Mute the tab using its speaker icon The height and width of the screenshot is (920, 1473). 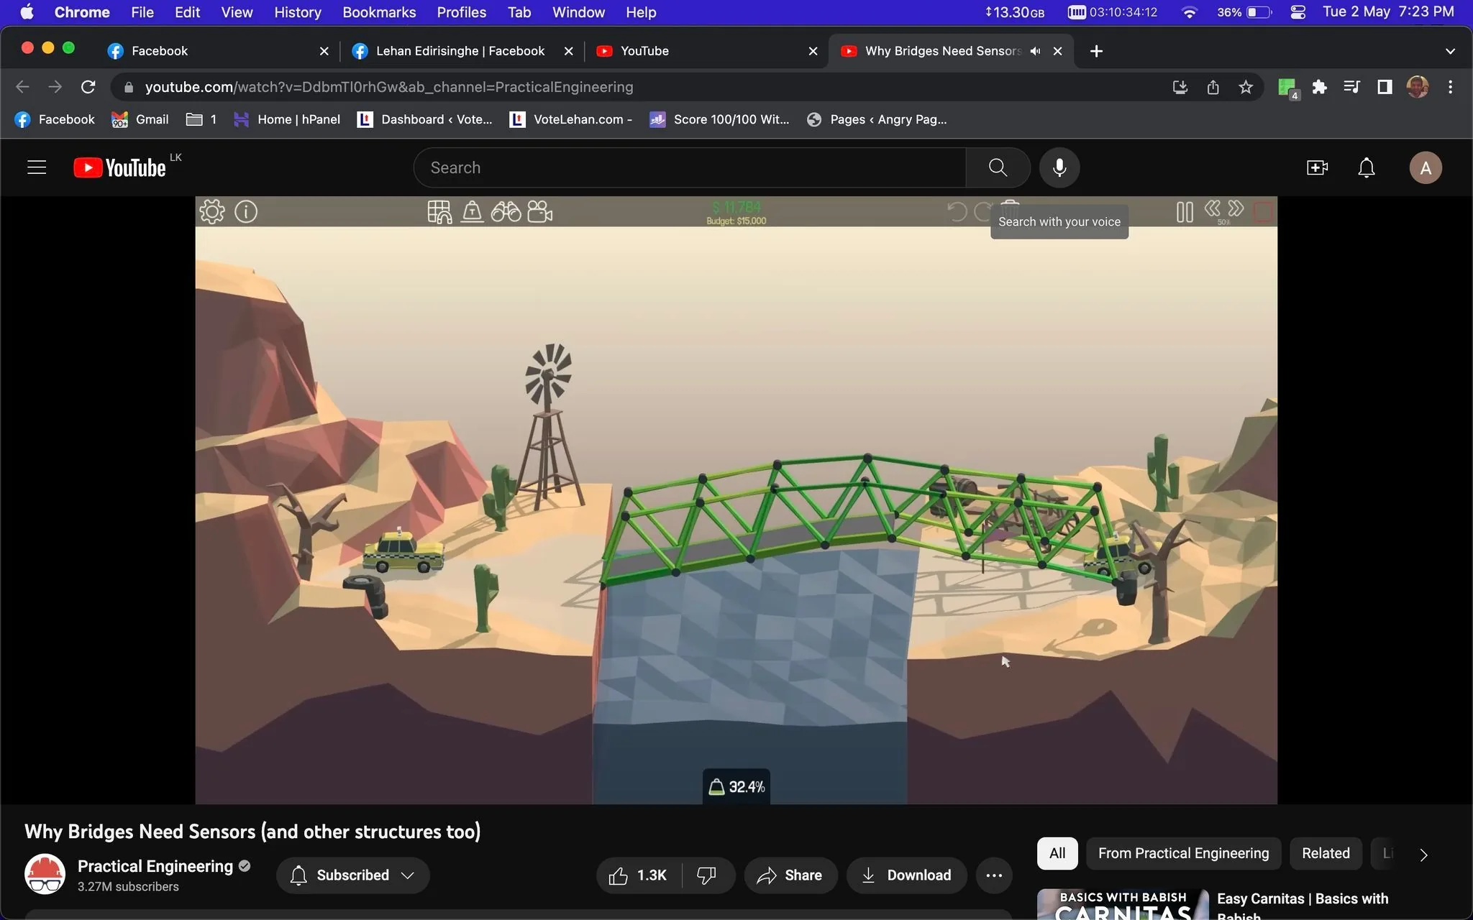click(x=1034, y=50)
